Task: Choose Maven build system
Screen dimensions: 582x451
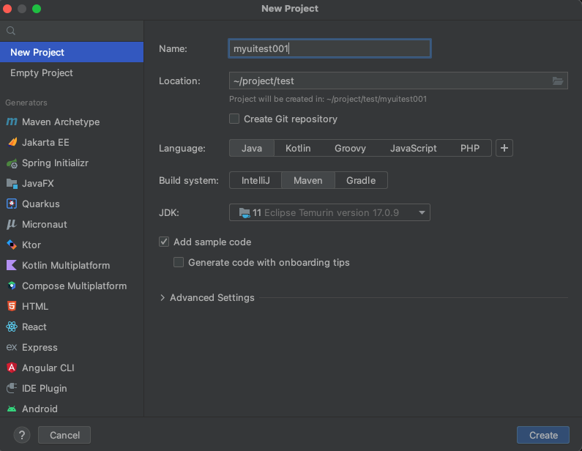Action: click(x=308, y=180)
